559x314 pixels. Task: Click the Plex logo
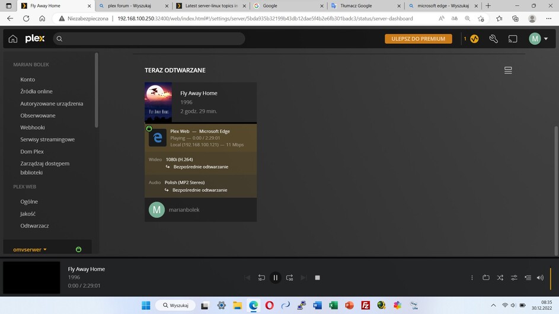(x=35, y=39)
